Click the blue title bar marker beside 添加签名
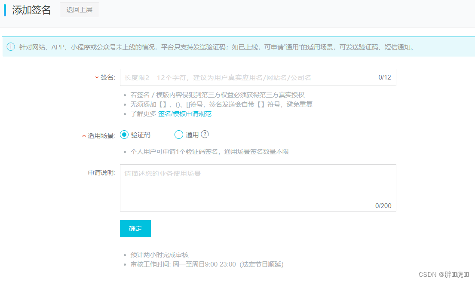 point(5,9)
